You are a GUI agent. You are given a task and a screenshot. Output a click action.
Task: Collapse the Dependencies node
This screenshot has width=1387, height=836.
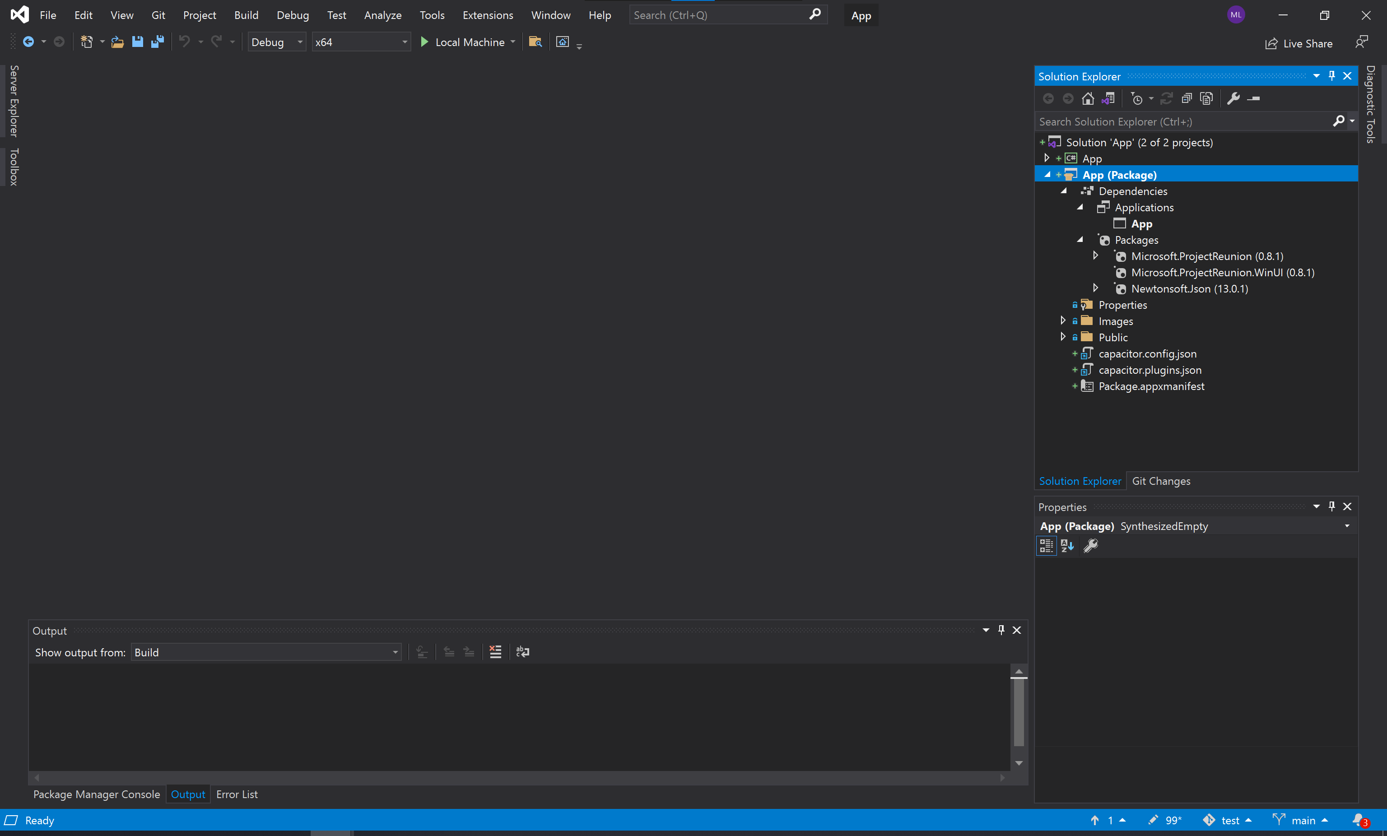pyautogui.click(x=1063, y=191)
